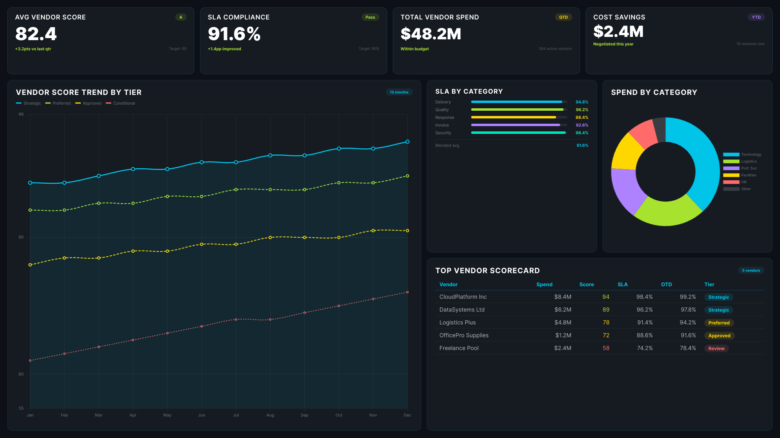
Task: Click the Security SLA progress bar
Action: tap(519, 133)
